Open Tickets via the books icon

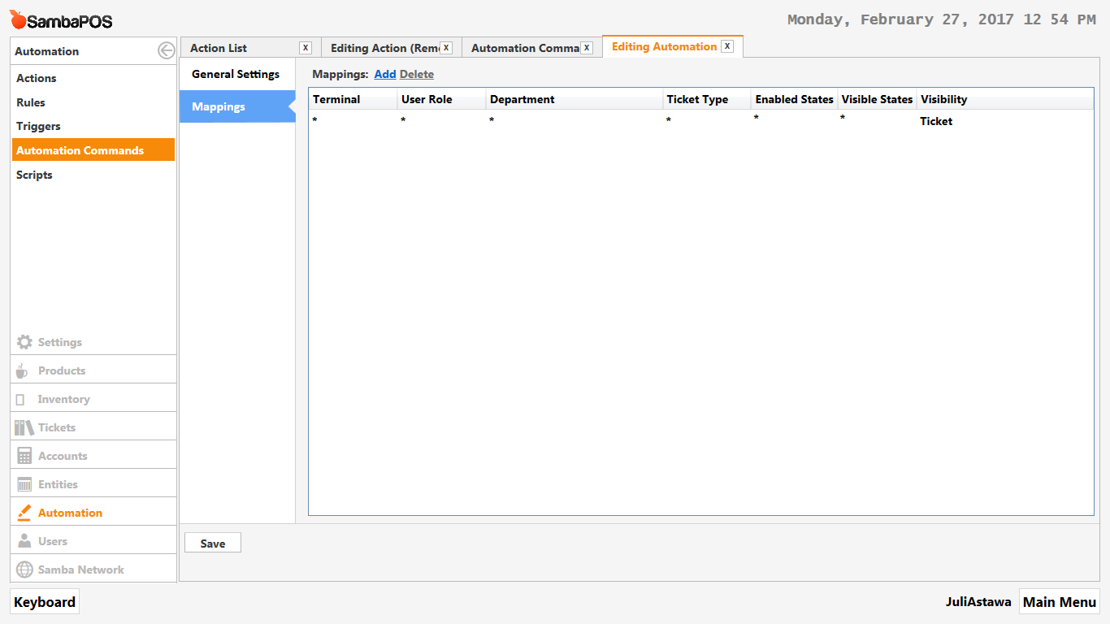tap(24, 427)
